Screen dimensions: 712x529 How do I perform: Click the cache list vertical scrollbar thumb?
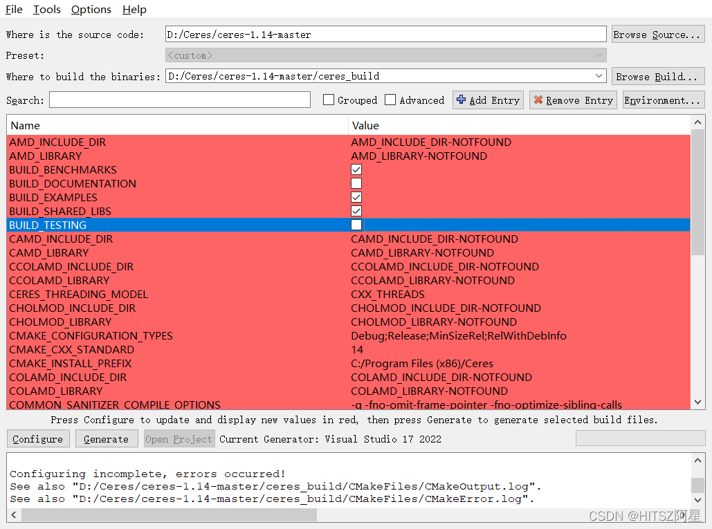pos(698,192)
